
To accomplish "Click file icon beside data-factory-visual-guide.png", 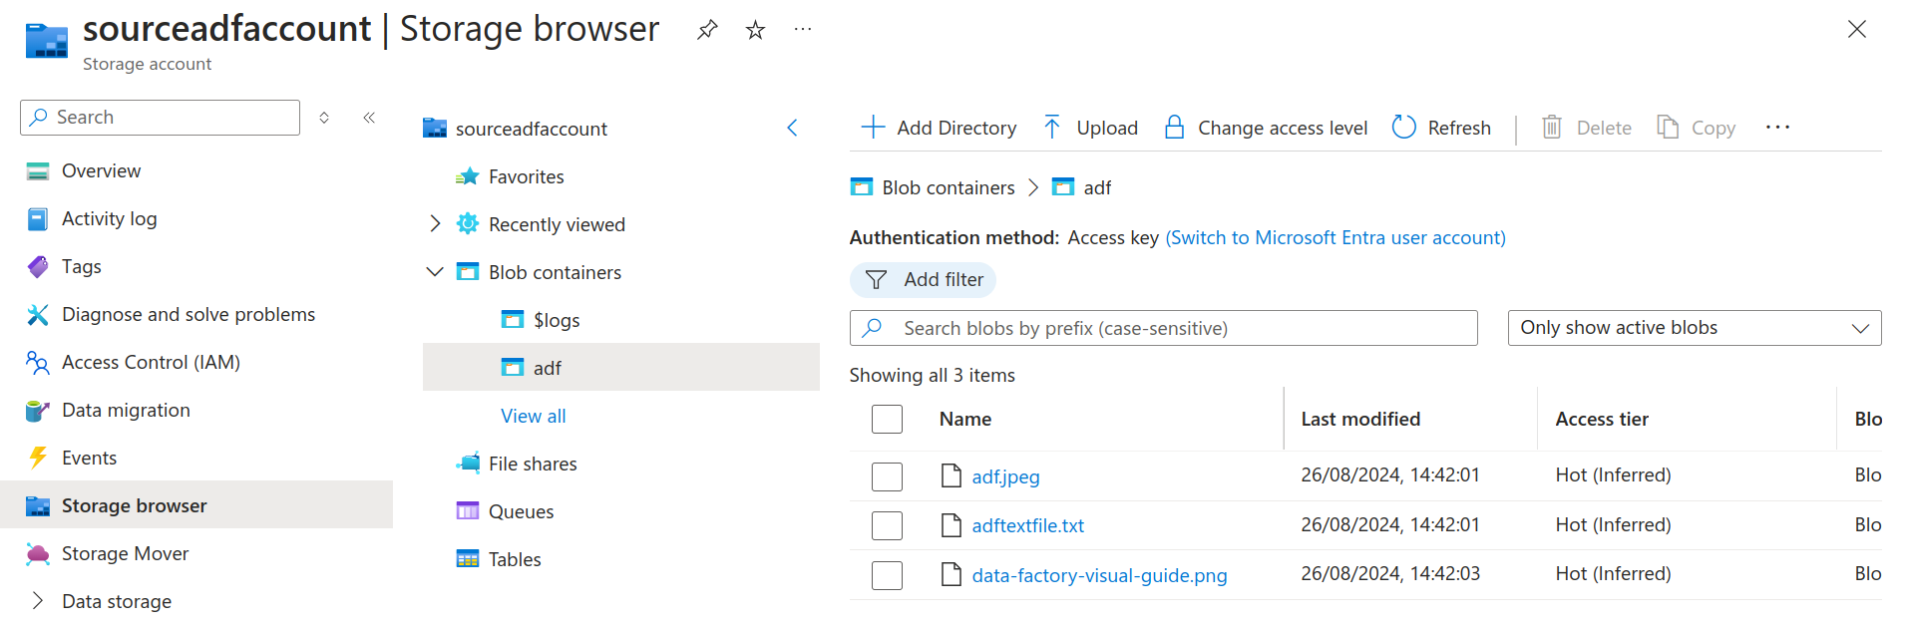I will [952, 574].
